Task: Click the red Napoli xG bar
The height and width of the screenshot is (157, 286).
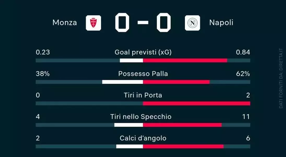Action: 185,60
